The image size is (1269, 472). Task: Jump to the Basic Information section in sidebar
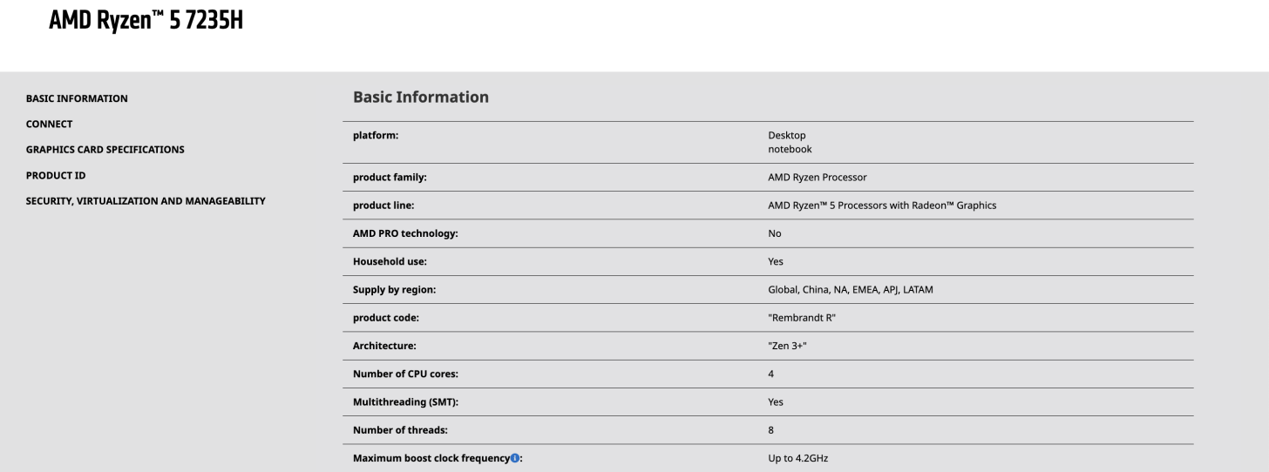(x=77, y=98)
